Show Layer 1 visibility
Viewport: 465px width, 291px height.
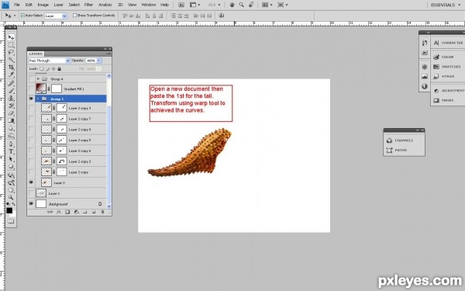click(x=31, y=193)
